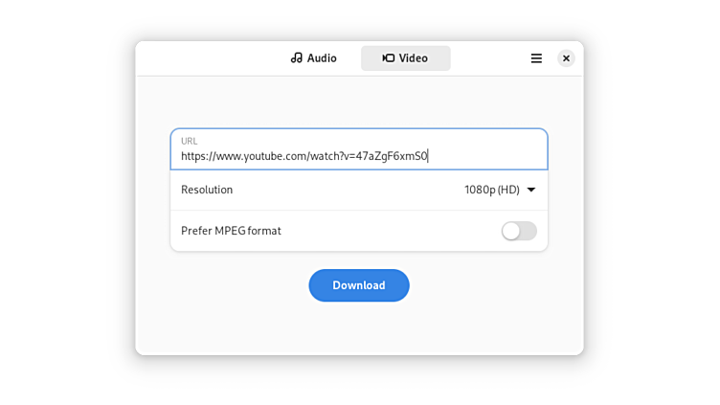Expand the Resolution dropdown row
Image resolution: width=720 pixels, height=405 pixels.
pos(359,190)
